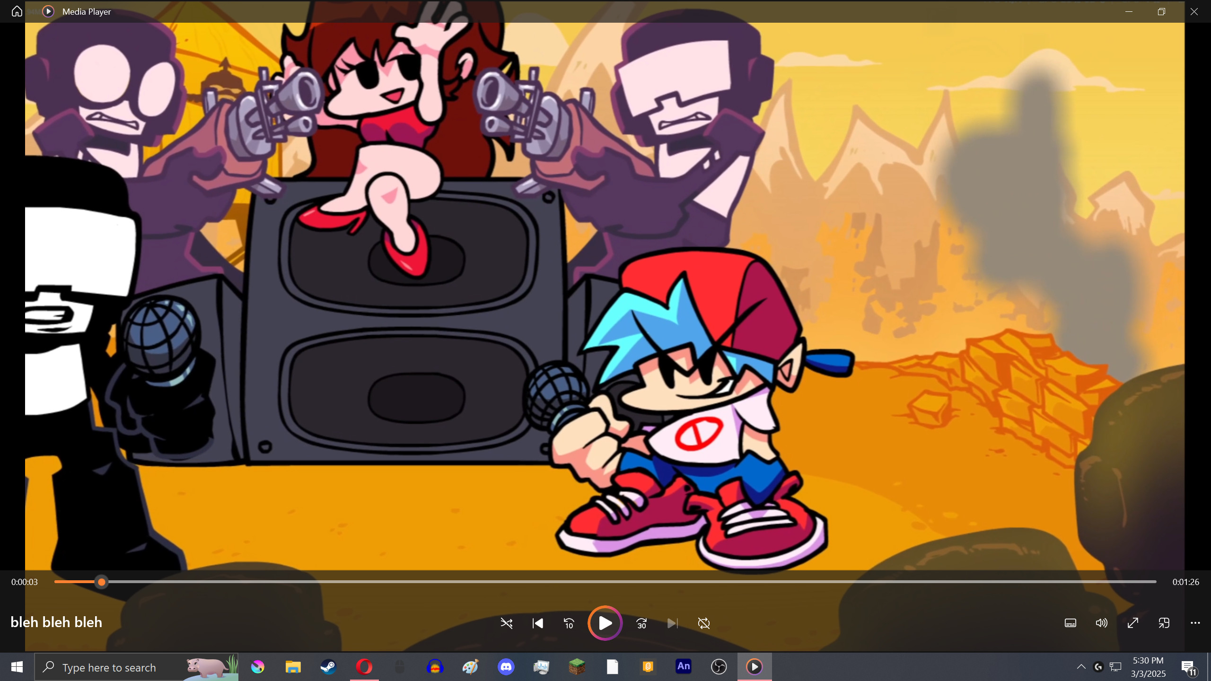
Task: Toggle the repeat mode button
Action: pyautogui.click(x=704, y=623)
